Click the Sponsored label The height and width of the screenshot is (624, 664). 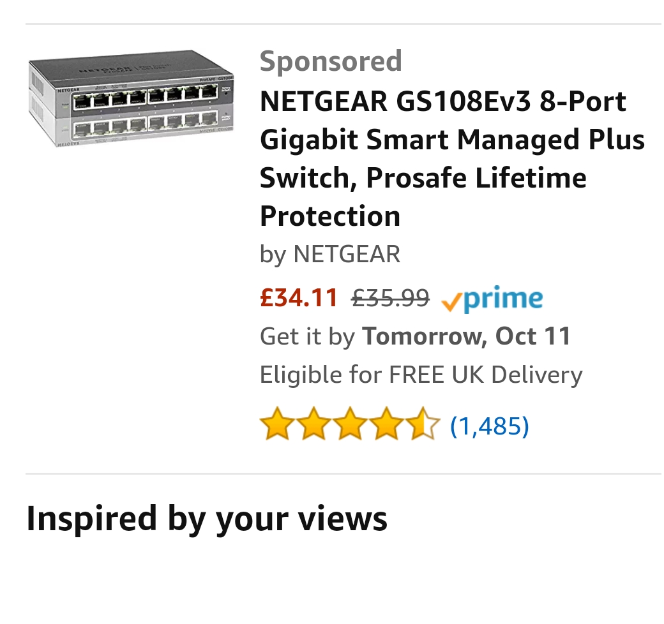331,61
